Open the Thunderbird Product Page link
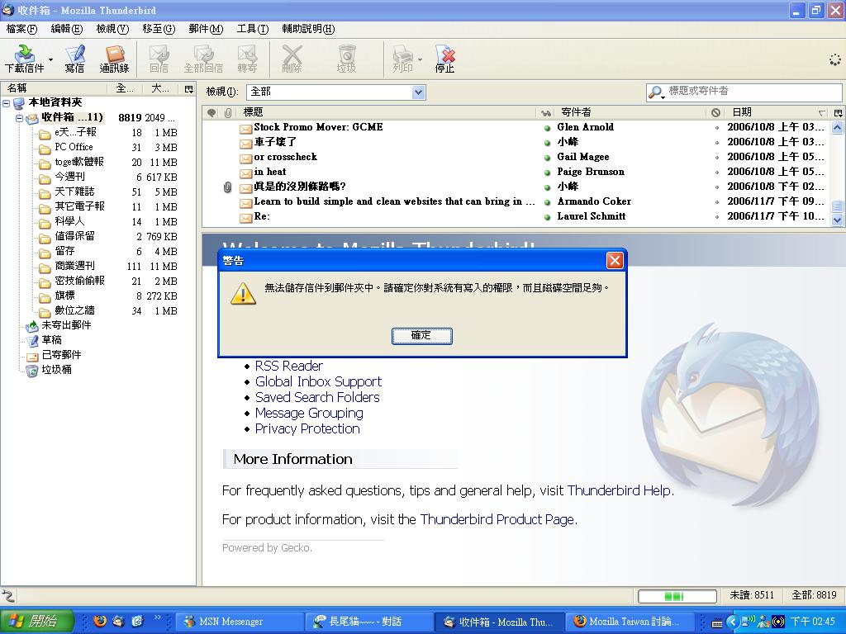 [x=497, y=520]
